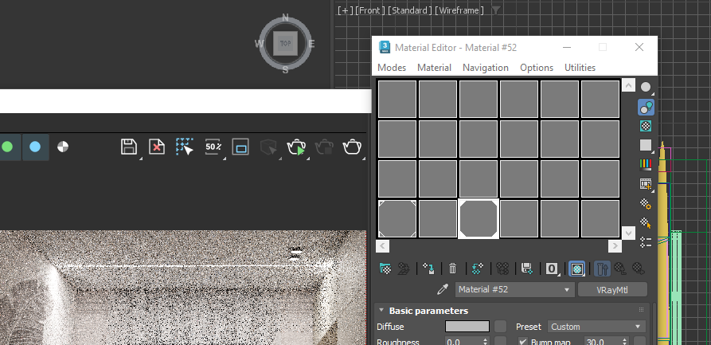Open the Material #52 name dropdown
This screenshot has width=711, height=345.
(x=514, y=290)
